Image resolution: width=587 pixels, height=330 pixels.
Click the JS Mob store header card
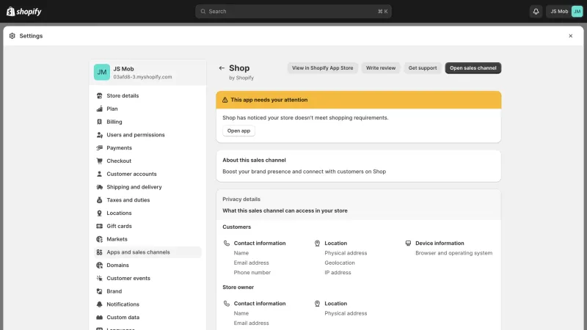[x=148, y=72]
